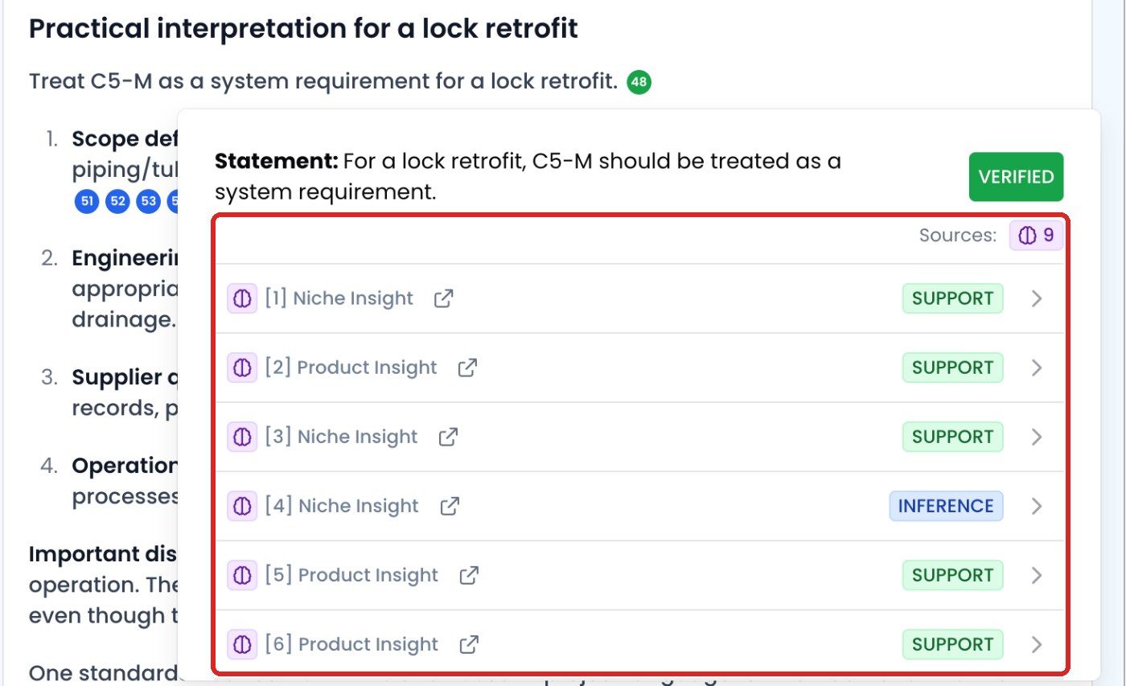Open external link for source [3] Niche Insight
Screen dimensions: 1126x686
click(x=448, y=437)
